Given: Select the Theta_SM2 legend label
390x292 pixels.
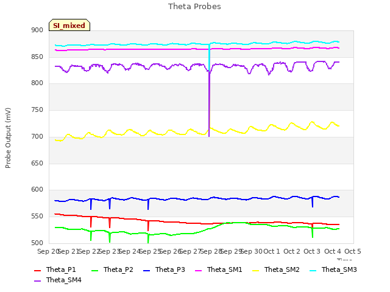Looking at the screenshot, I should pyautogui.click(x=282, y=269).
